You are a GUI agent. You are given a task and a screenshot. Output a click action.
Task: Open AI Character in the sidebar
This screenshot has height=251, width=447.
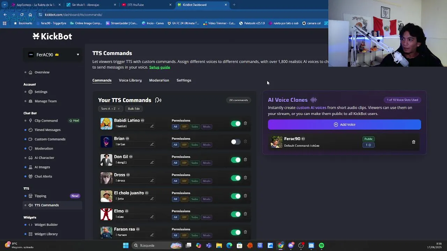(44, 158)
